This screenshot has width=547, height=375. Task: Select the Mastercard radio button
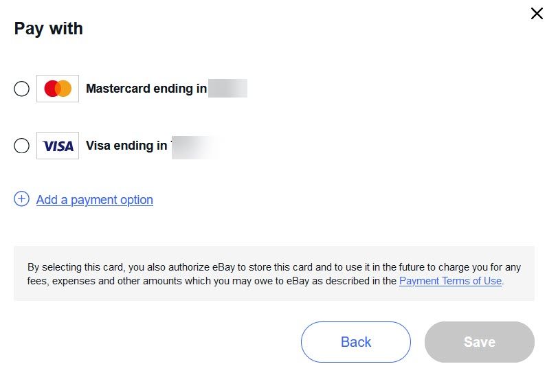[x=21, y=89]
